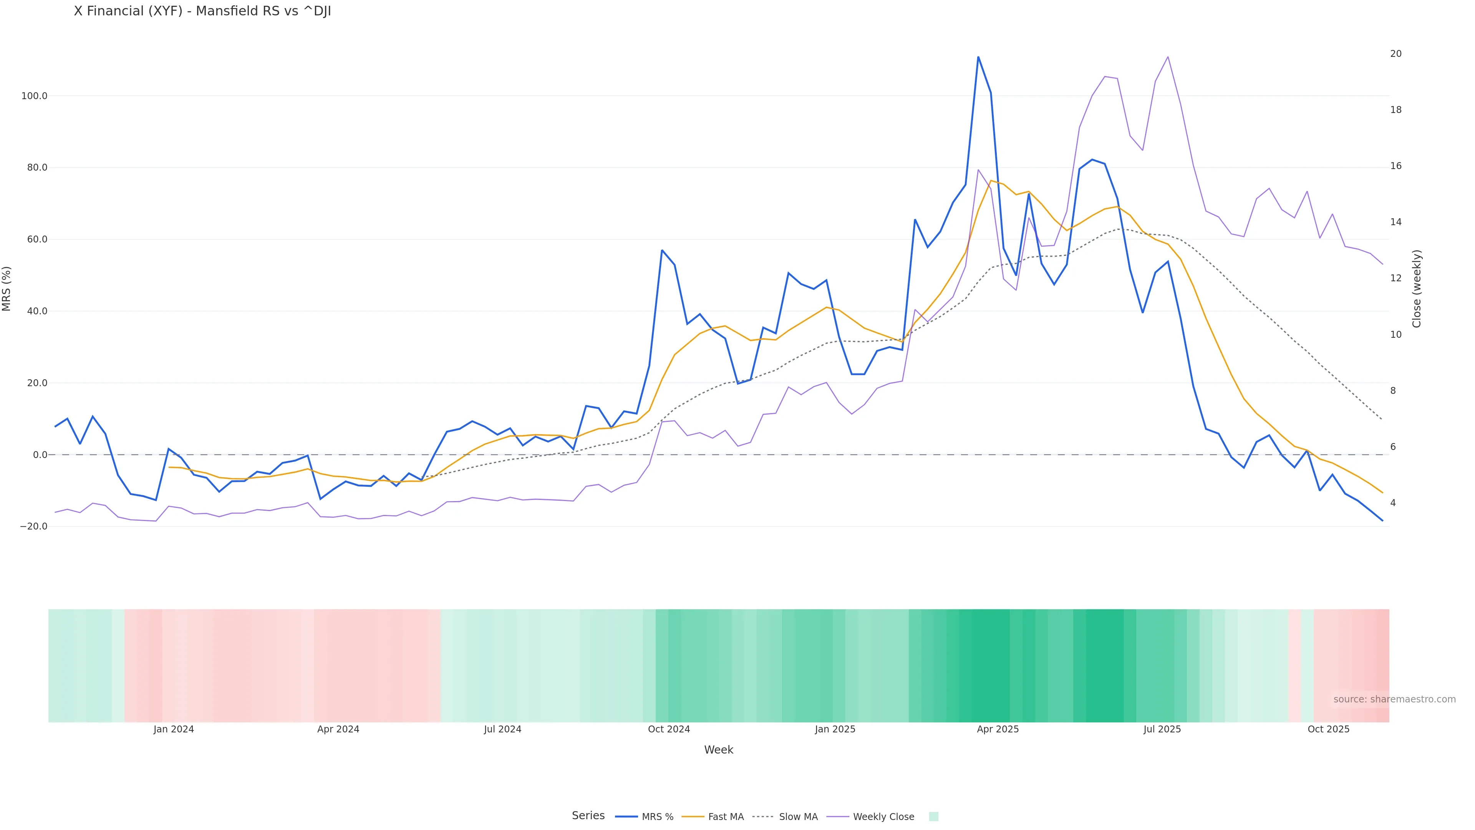Viewport: 1475px width, 830px height.
Task: Click the "Close (weekly)" right axis title
Action: [x=1417, y=289]
